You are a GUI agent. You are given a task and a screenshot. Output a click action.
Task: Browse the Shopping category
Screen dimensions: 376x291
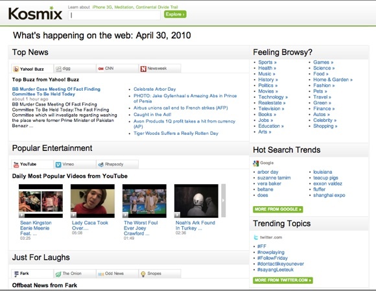coord(325,126)
